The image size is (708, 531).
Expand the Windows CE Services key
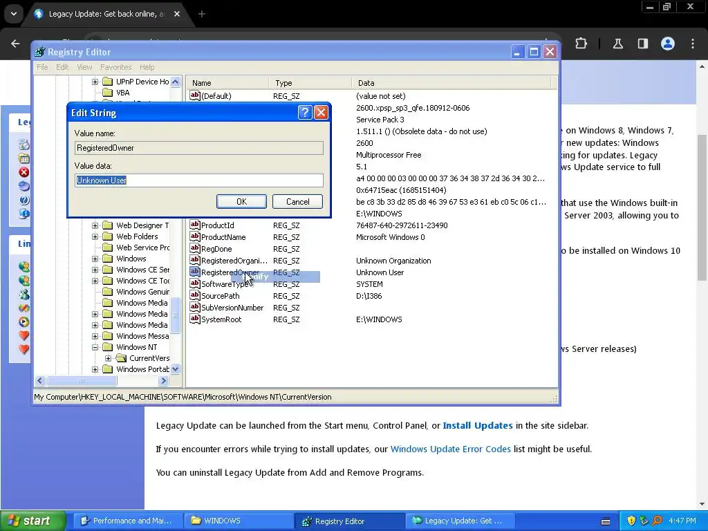(95, 270)
